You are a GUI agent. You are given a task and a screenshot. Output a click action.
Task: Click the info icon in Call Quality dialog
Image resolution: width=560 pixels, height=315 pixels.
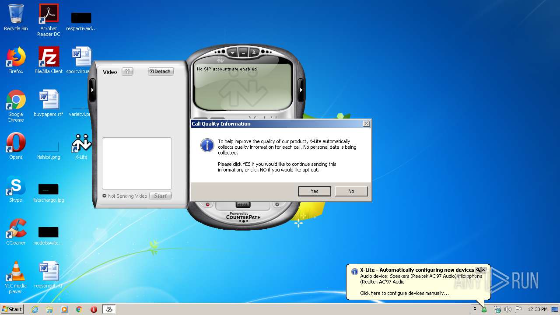207,145
